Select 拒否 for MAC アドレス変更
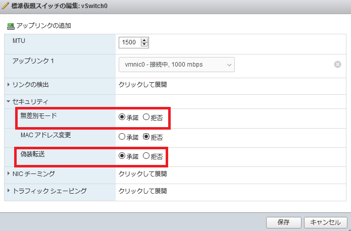351x231 pixels. 146,137
